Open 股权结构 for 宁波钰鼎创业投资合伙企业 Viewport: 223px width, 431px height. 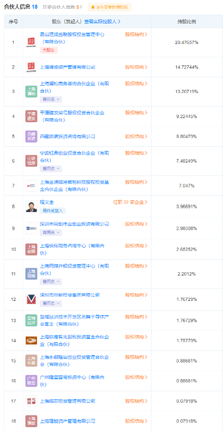point(136,153)
